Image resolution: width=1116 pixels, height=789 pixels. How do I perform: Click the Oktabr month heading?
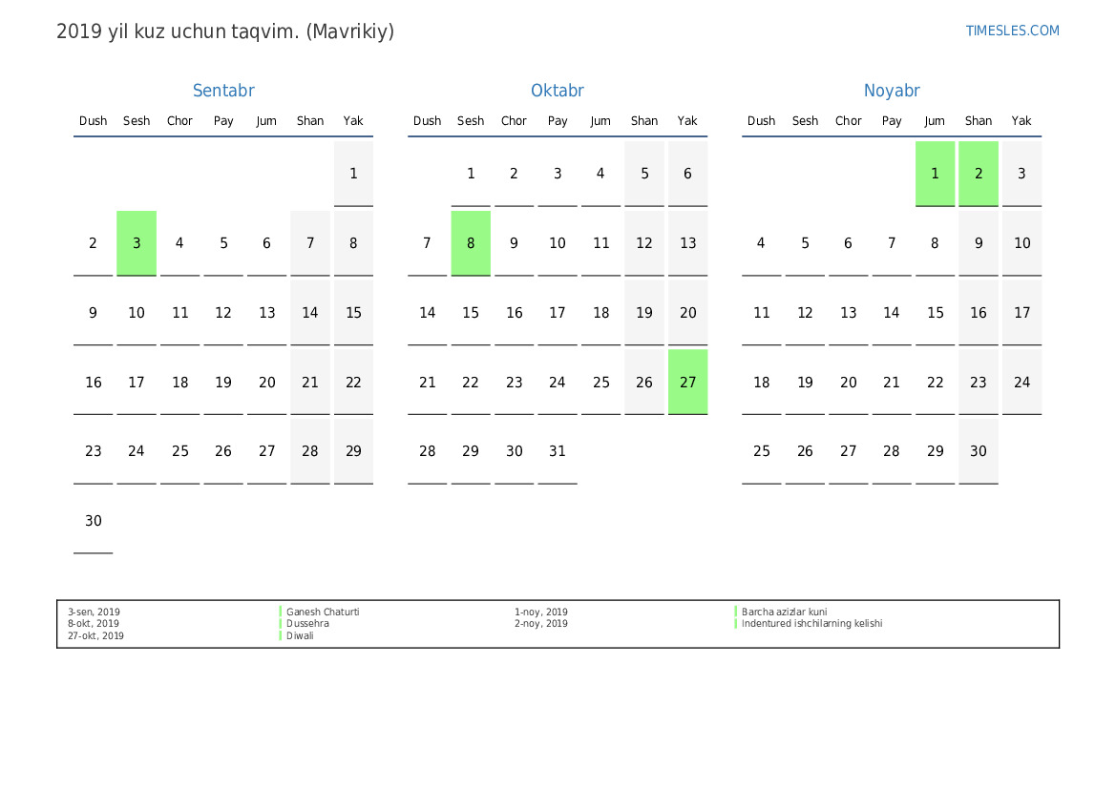pyautogui.click(x=558, y=91)
